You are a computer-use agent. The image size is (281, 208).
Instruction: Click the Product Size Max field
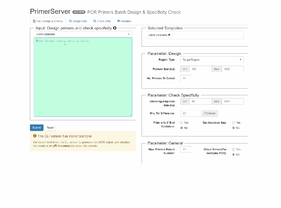pos(233,69)
